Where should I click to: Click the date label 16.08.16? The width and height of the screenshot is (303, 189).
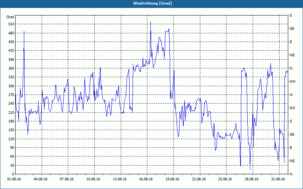(x=146, y=179)
